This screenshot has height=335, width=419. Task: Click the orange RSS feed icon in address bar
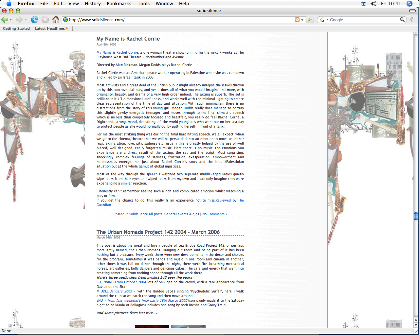297,20
